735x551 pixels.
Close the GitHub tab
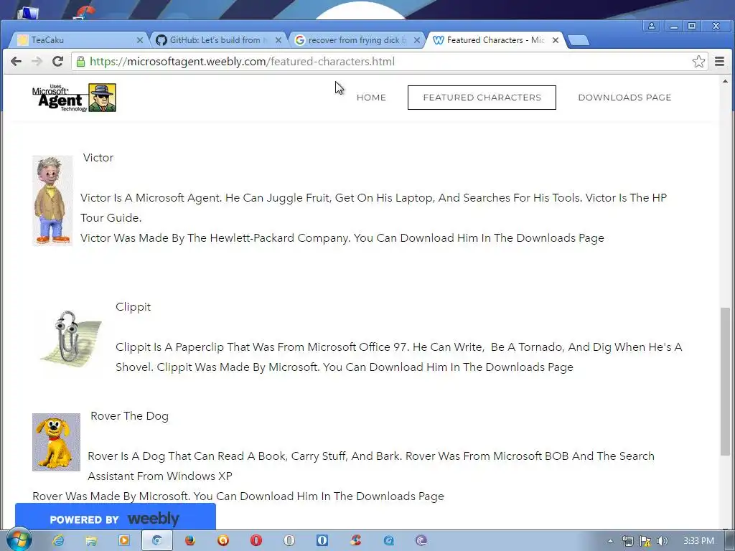click(x=278, y=40)
